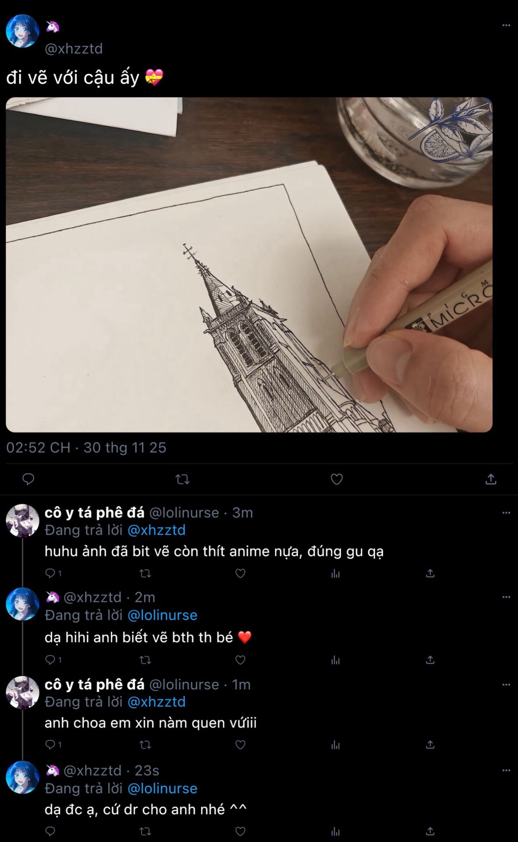518x842 pixels.
Task: View analytics for the "anh choa em xin" reply
Action: point(335,745)
